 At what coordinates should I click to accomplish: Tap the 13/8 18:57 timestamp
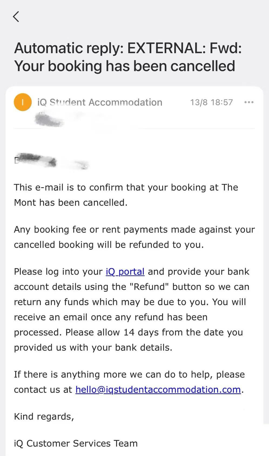click(211, 102)
